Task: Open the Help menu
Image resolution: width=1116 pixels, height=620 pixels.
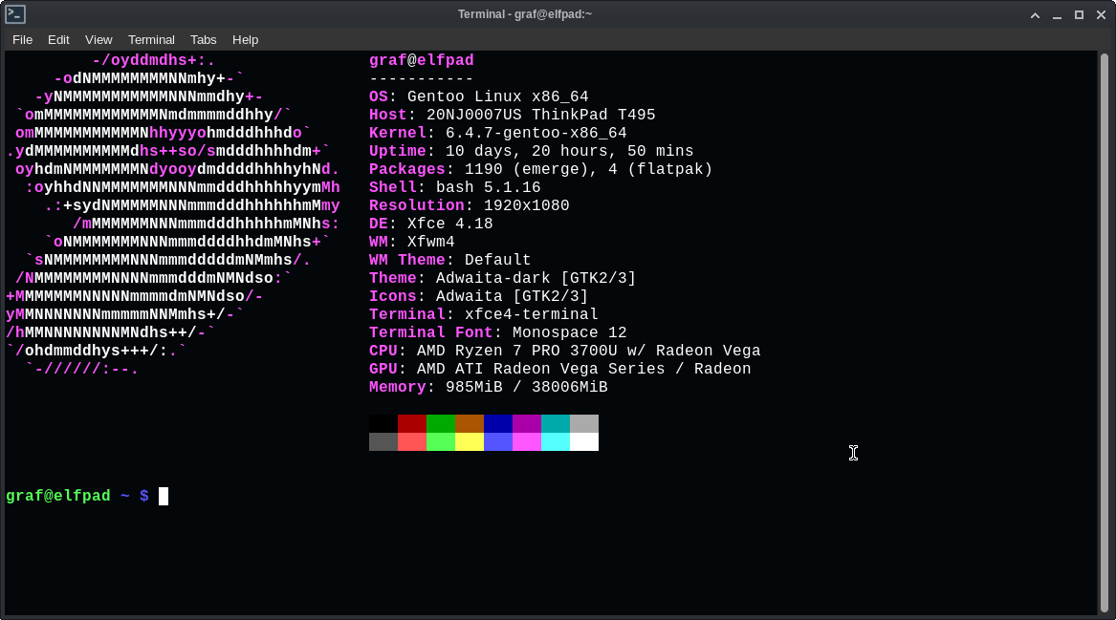Action: click(x=245, y=39)
